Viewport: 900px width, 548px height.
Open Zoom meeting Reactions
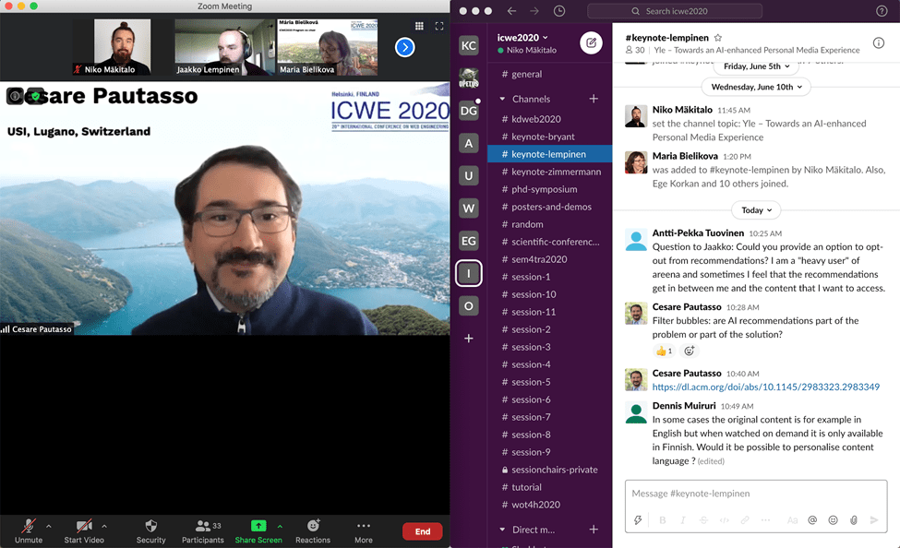click(313, 531)
